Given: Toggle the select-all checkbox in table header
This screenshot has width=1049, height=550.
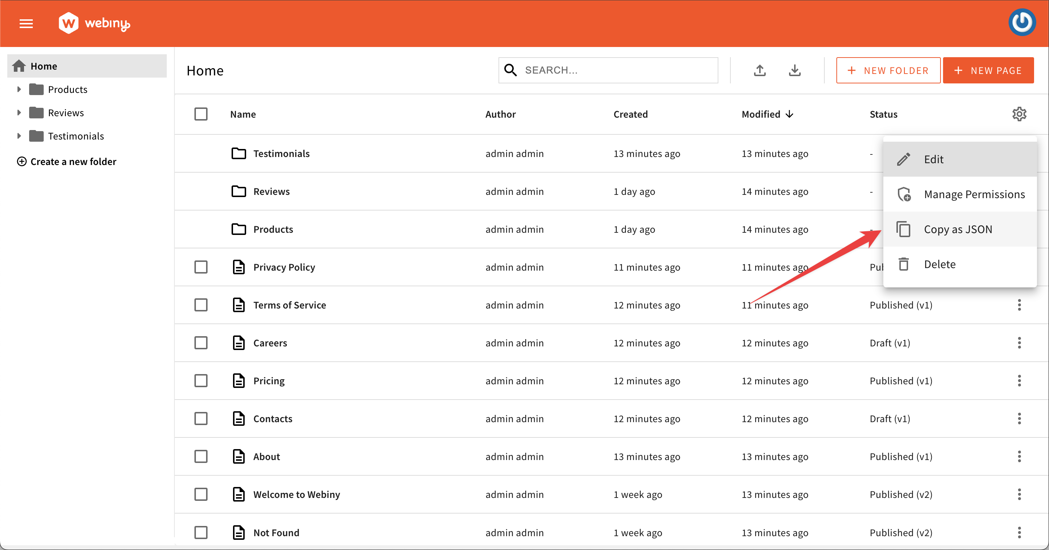Looking at the screenshot, I should coord(201,114).
